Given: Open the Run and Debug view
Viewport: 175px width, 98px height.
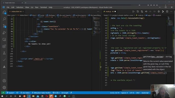Looking at the screenshot, I should [x=4, y=33].
